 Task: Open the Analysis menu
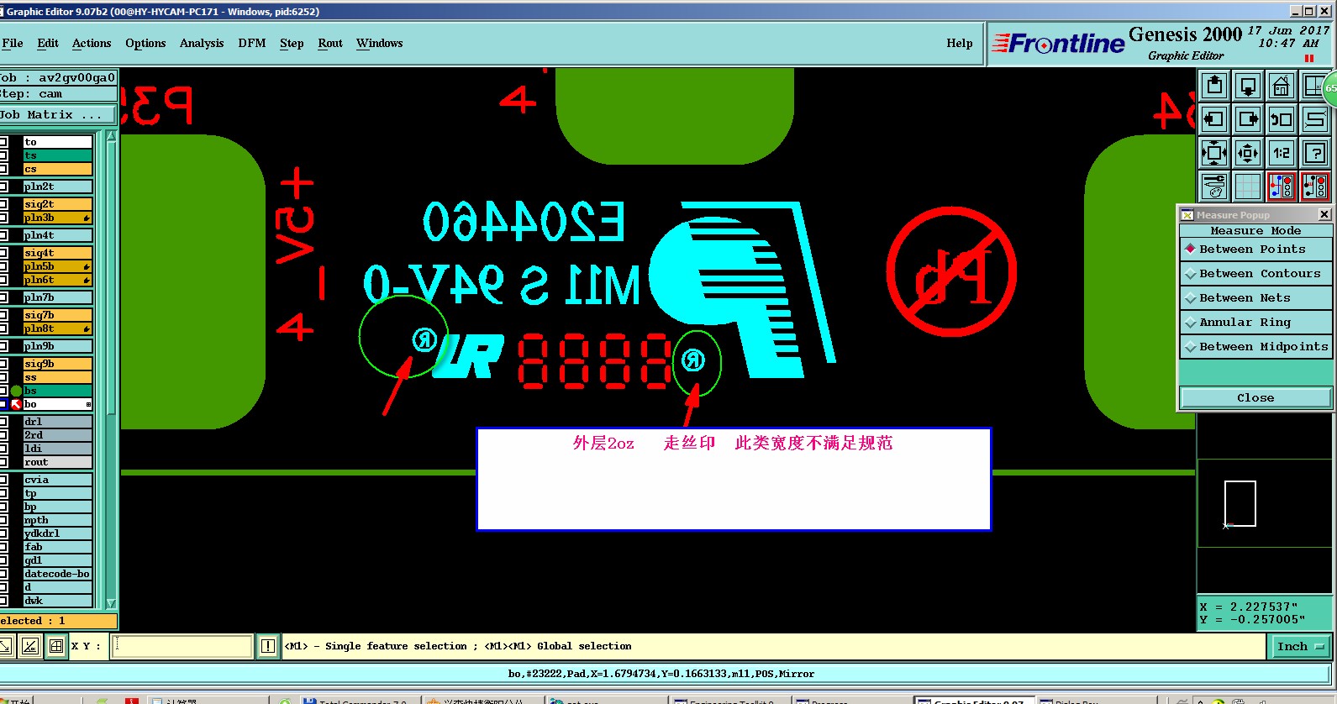tap(202, 44)
